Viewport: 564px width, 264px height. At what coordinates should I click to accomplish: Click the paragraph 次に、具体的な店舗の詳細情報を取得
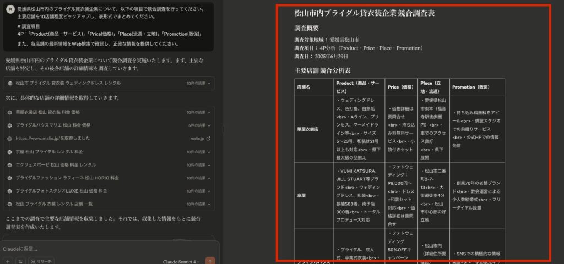tap(63, 98)
